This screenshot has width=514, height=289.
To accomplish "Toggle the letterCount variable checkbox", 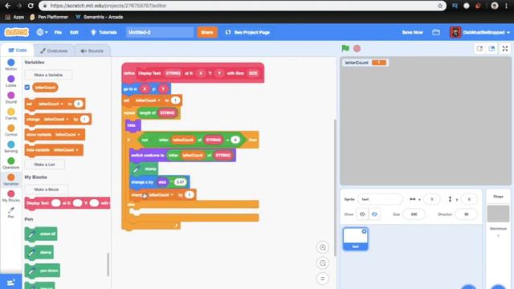I will [x=27, y=88].
